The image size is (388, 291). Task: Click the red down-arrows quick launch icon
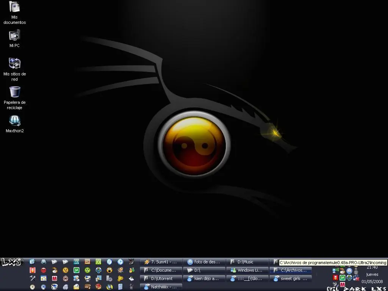click(33, 270)
